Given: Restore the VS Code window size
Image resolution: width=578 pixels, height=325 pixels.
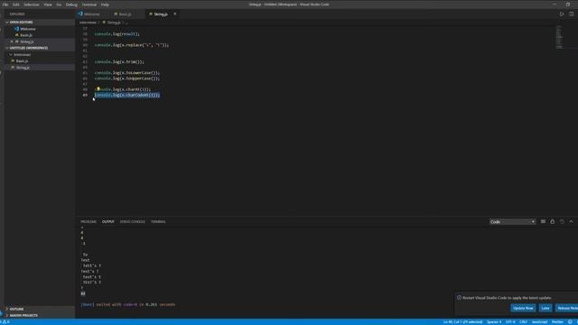Looking at the screenshot, I should tap(568, 5).
